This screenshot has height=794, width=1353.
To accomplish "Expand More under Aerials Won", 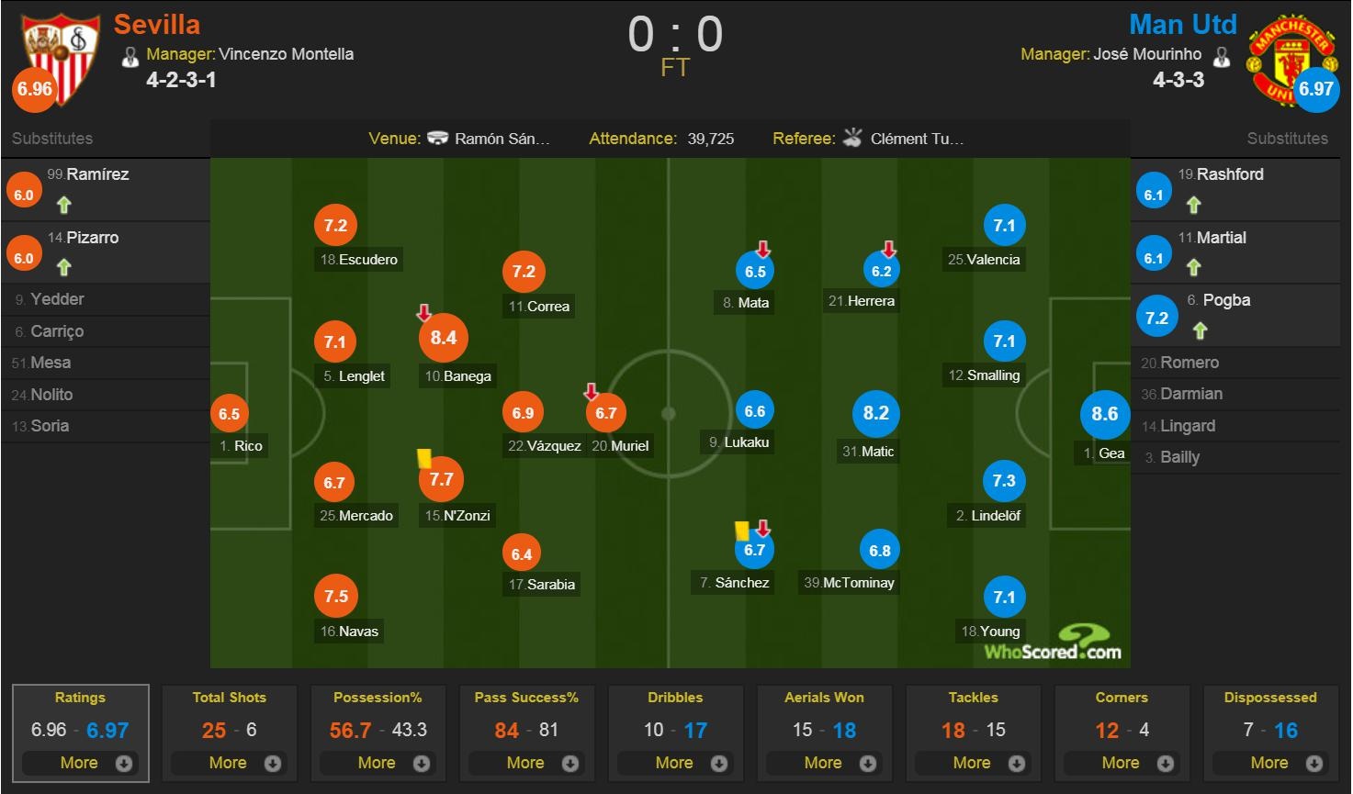I will [824, 762].
